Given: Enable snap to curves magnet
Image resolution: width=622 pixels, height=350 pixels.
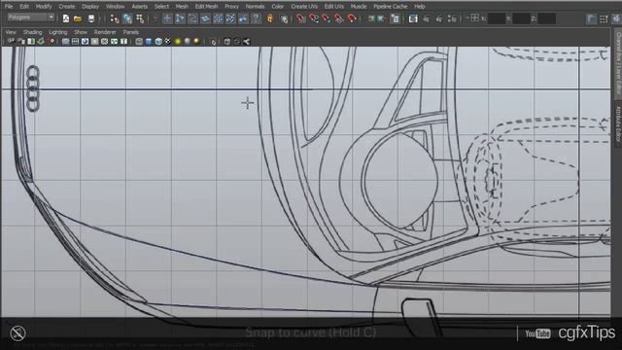Looking at the screenshot, I should click(314, 18).
